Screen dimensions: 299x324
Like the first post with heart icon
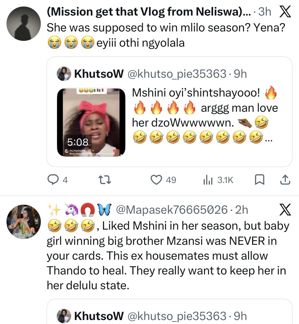coord(156,180)
